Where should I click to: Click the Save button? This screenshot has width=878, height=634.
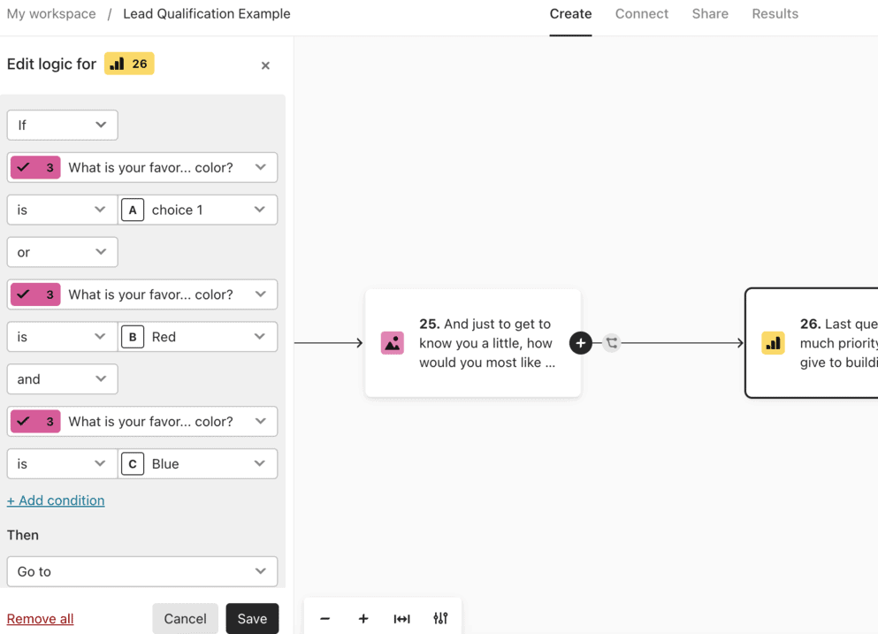click(252, 619)
